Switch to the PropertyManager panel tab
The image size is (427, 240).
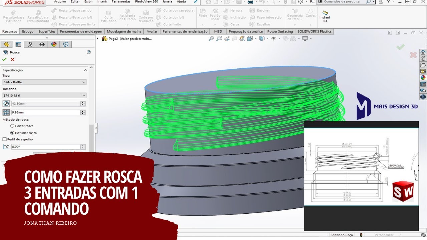[18, 44]
